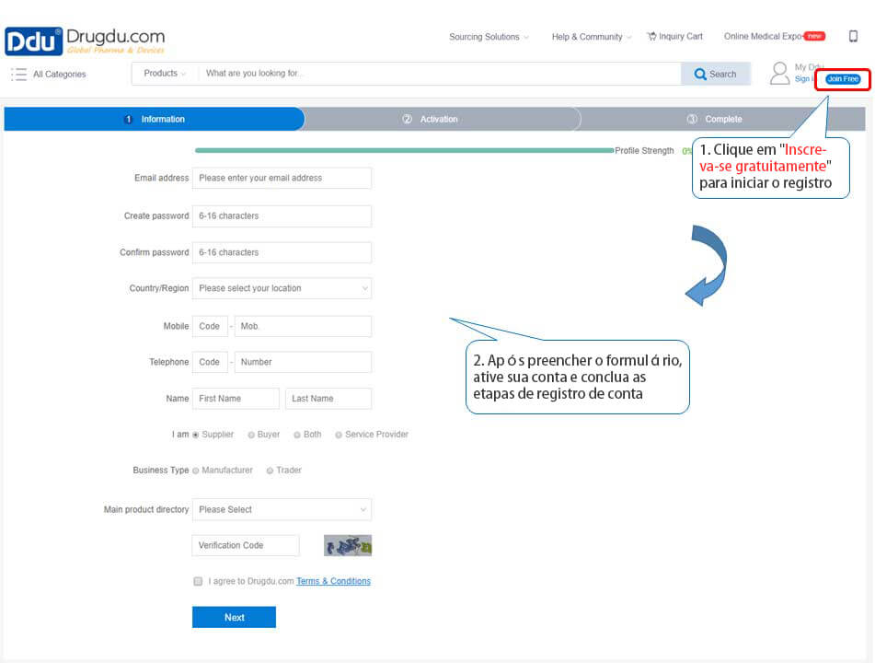
Task: Click the Profile Strength progress bar
Action: [404, 150]
